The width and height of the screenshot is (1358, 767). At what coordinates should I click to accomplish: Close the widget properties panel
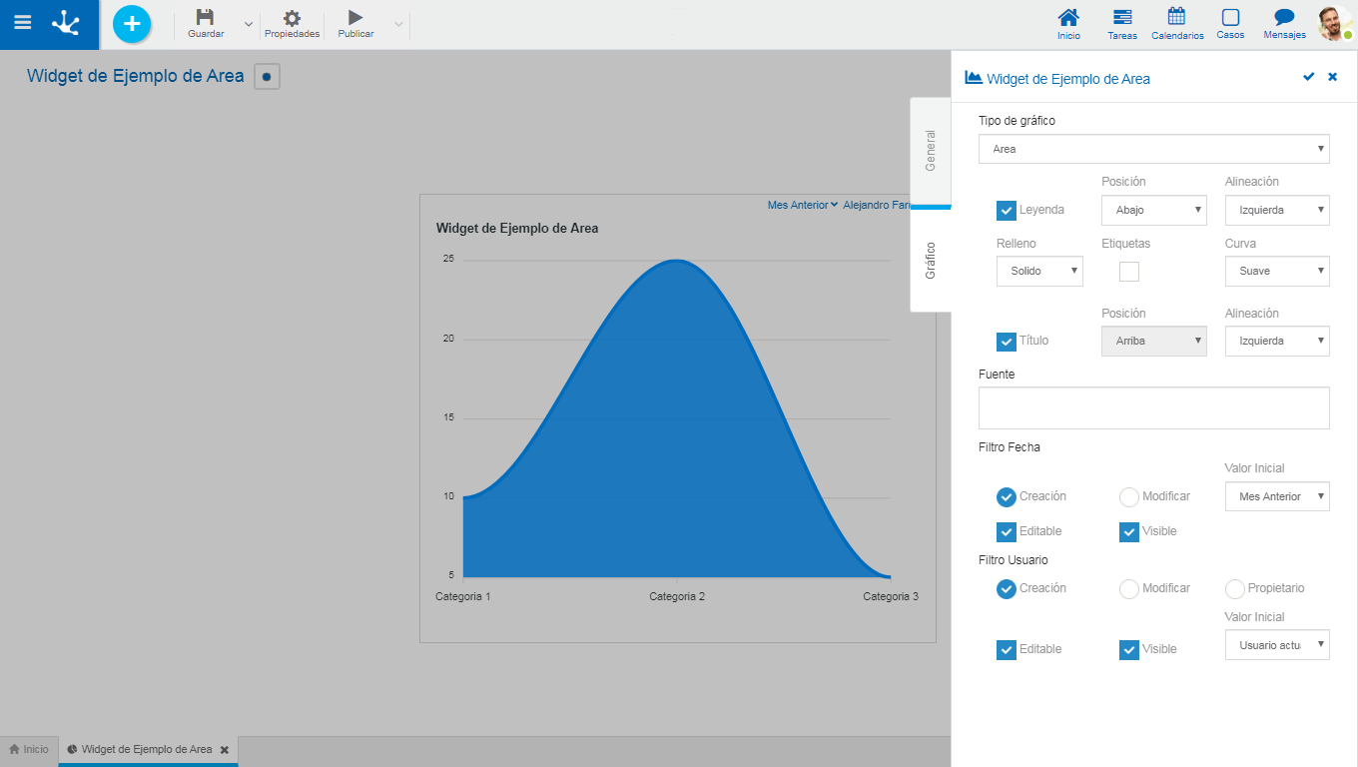pos(1332,77)
